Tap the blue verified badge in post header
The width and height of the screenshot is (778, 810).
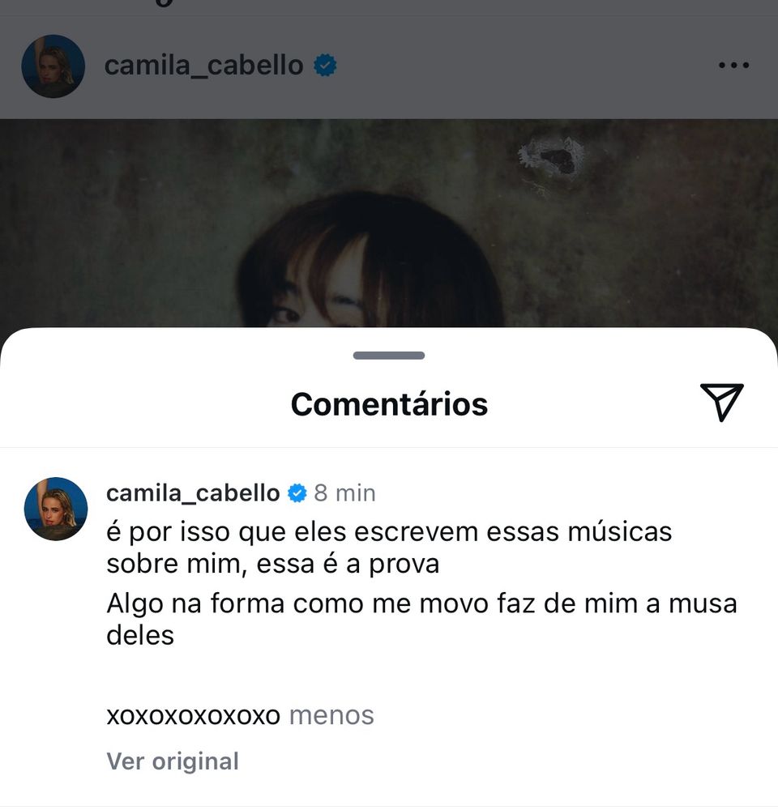pos(325,66)
